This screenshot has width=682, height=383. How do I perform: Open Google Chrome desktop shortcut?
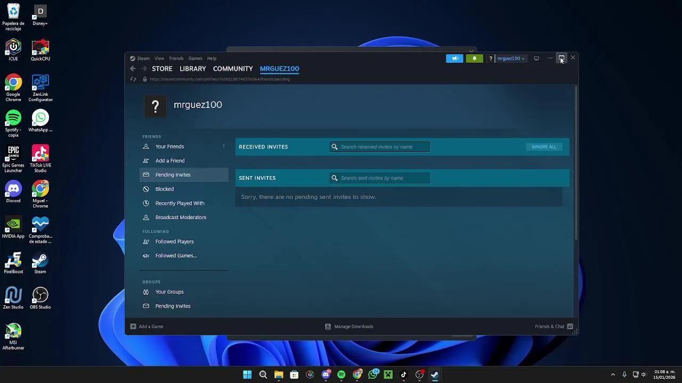[13, 88]
